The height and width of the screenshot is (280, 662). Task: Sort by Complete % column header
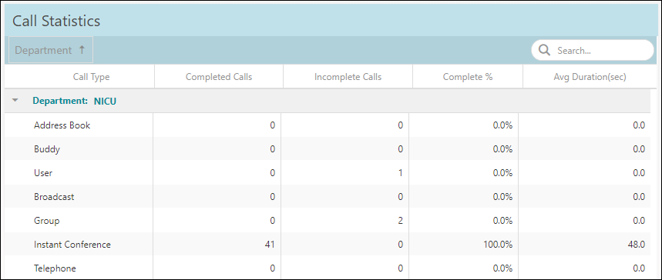click(x=467, y=77)
